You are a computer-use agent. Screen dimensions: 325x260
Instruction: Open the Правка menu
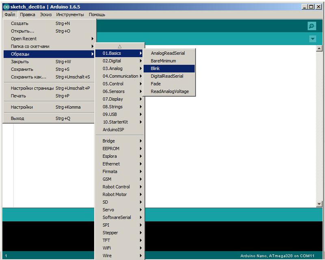pos(28,15)
